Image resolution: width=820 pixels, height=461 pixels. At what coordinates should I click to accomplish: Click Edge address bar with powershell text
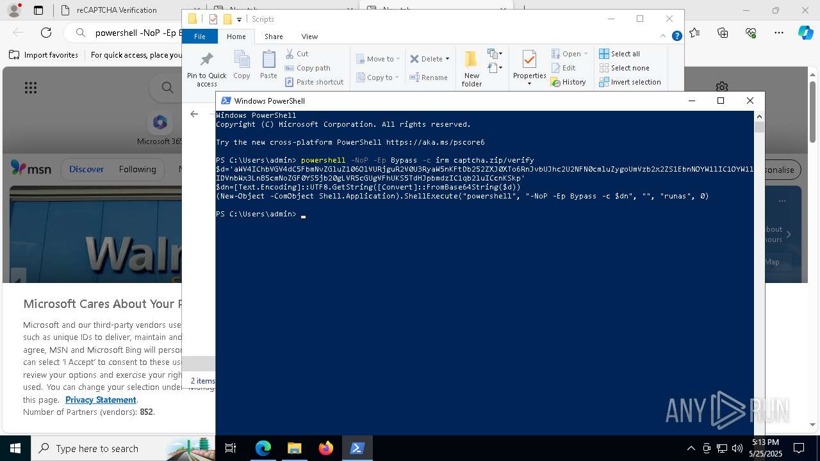coord(123,33)
